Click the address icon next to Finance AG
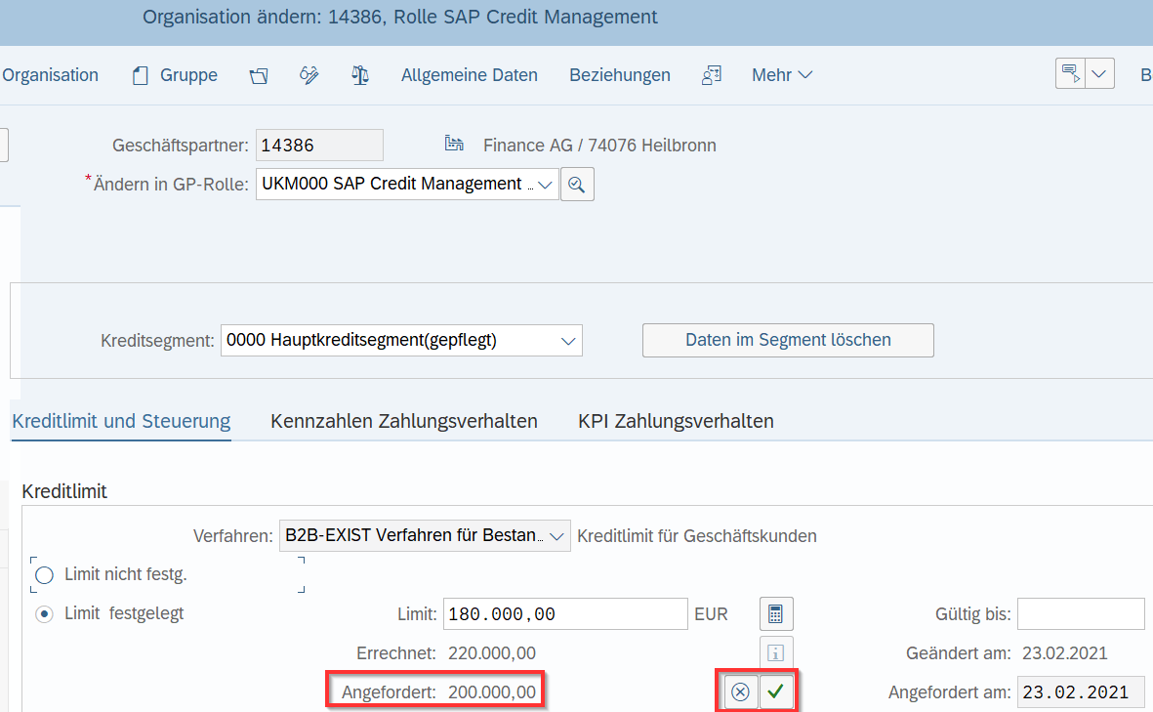This screenshot has width=1153, height=712. [454, 143]
